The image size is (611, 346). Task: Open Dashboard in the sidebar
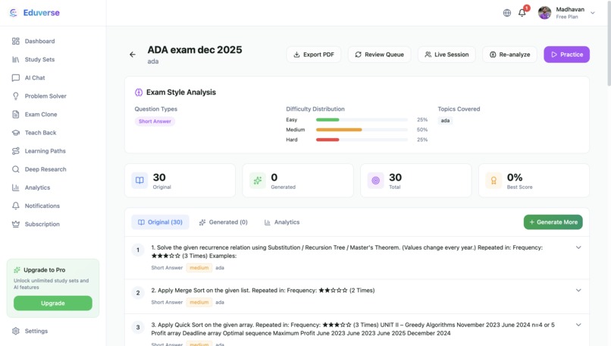53,41
